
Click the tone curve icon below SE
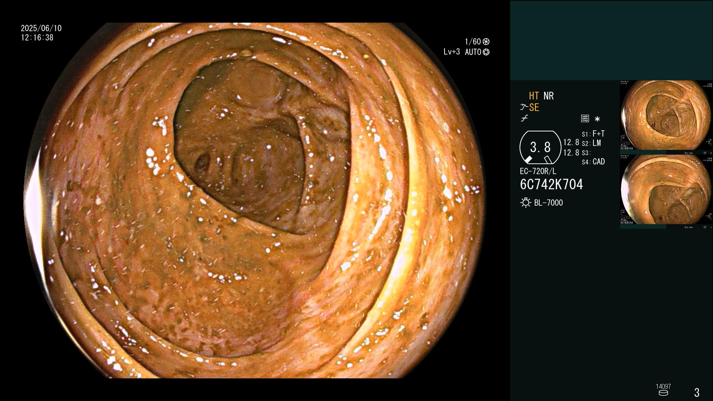(x=524, y=118)
